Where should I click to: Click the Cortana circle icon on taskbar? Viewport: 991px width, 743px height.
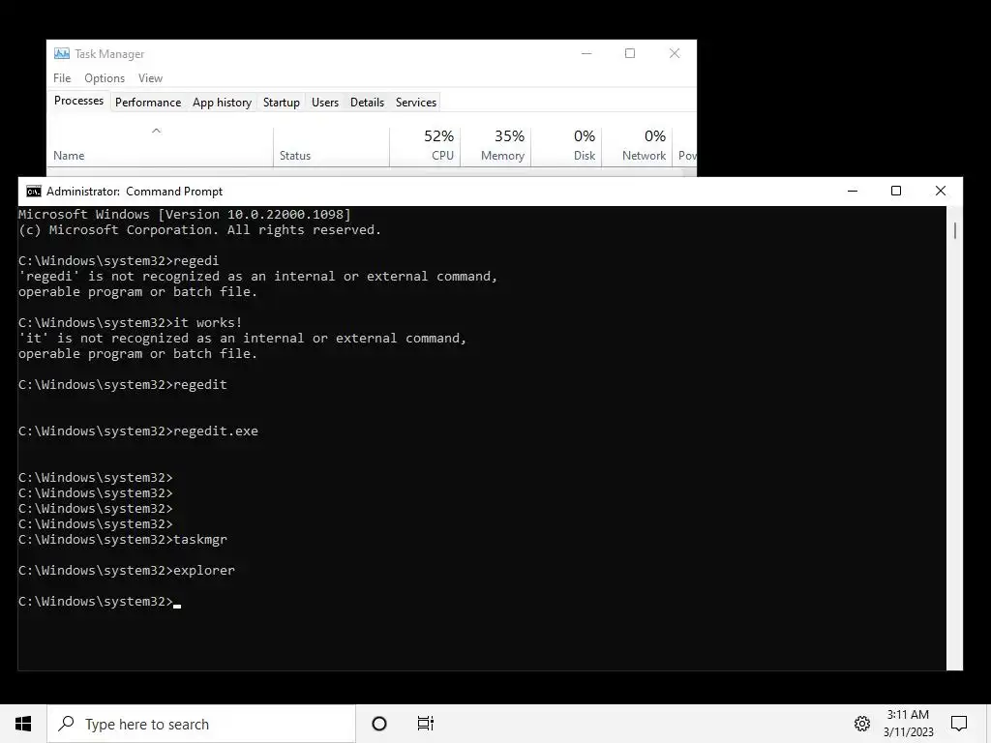click(379, 724)
